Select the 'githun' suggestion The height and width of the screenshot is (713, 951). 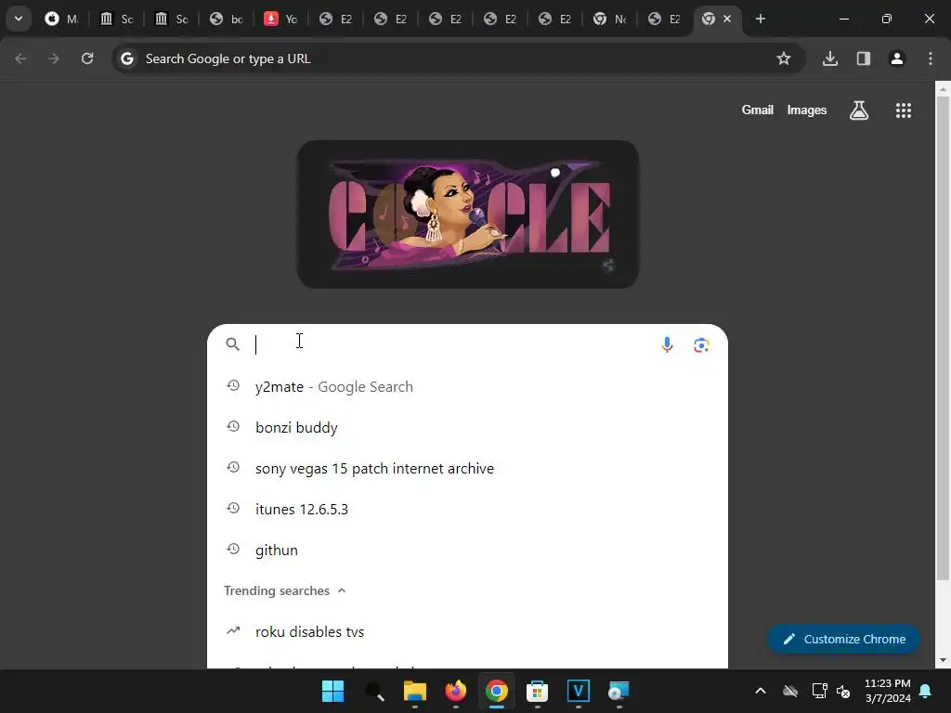click(x=468, y=550)
